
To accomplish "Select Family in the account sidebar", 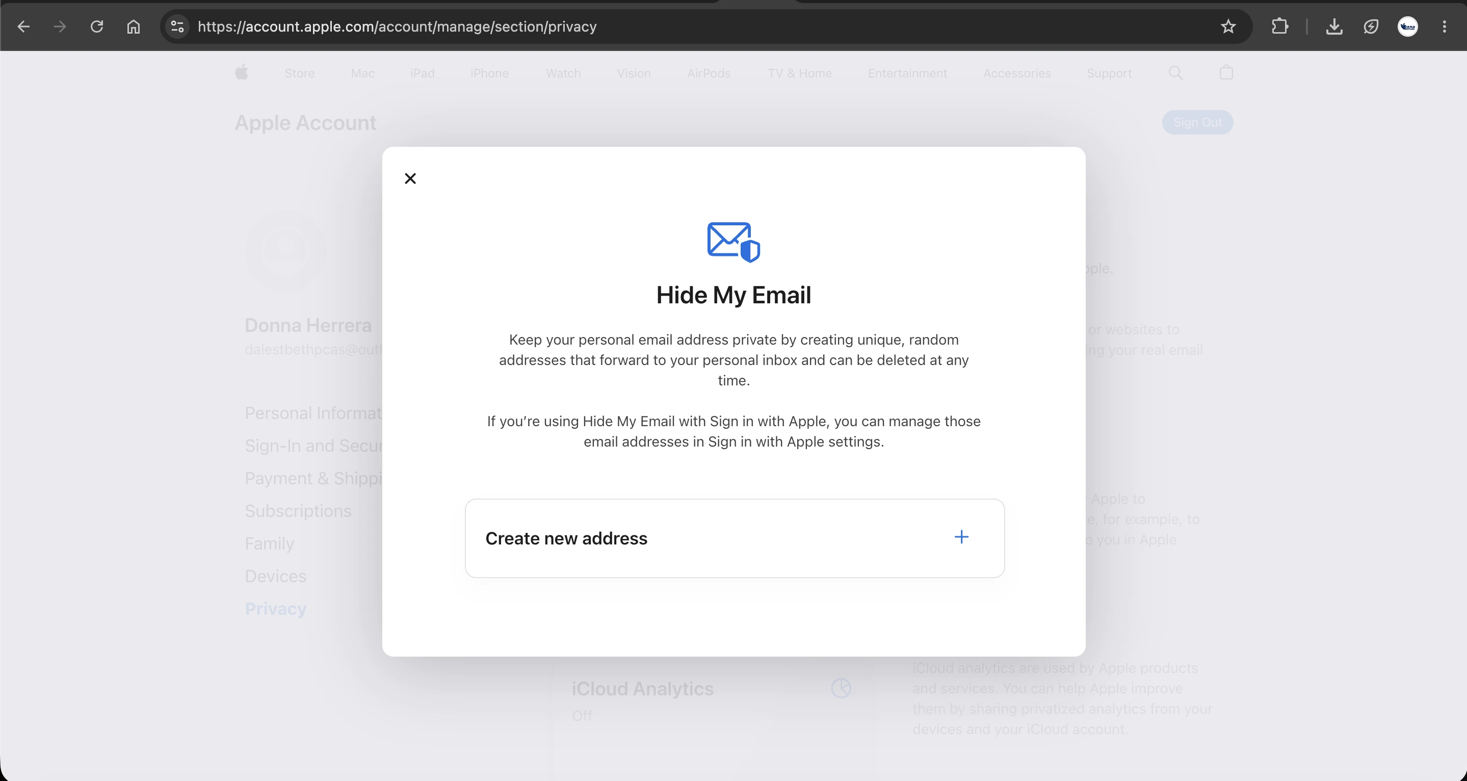I will point(269,543).
